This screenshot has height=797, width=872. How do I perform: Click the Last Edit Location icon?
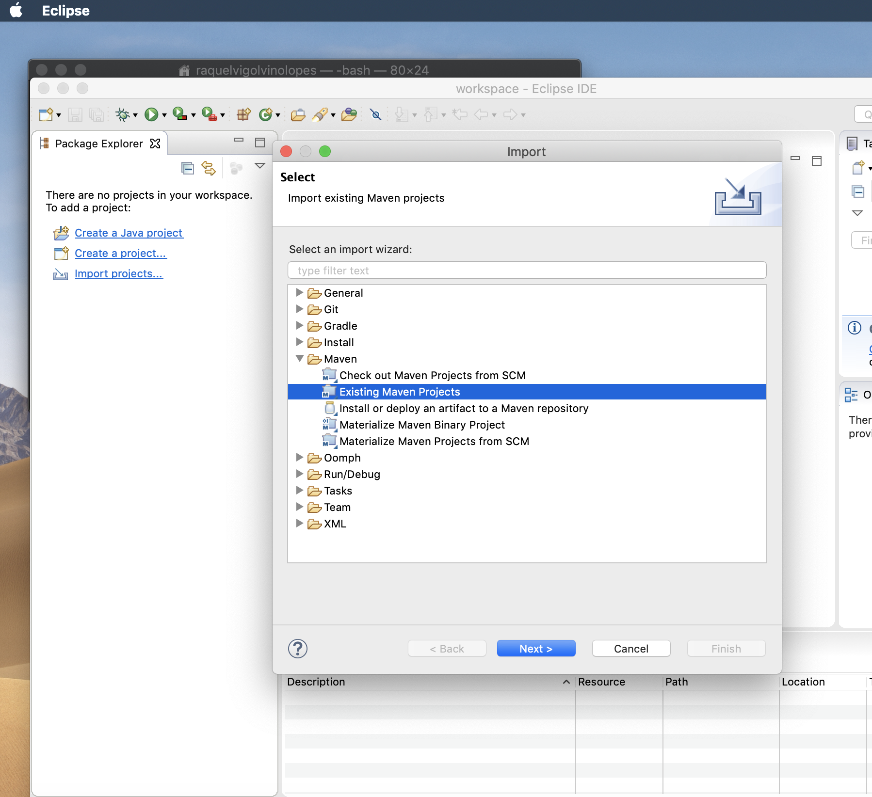pos(460,115)
